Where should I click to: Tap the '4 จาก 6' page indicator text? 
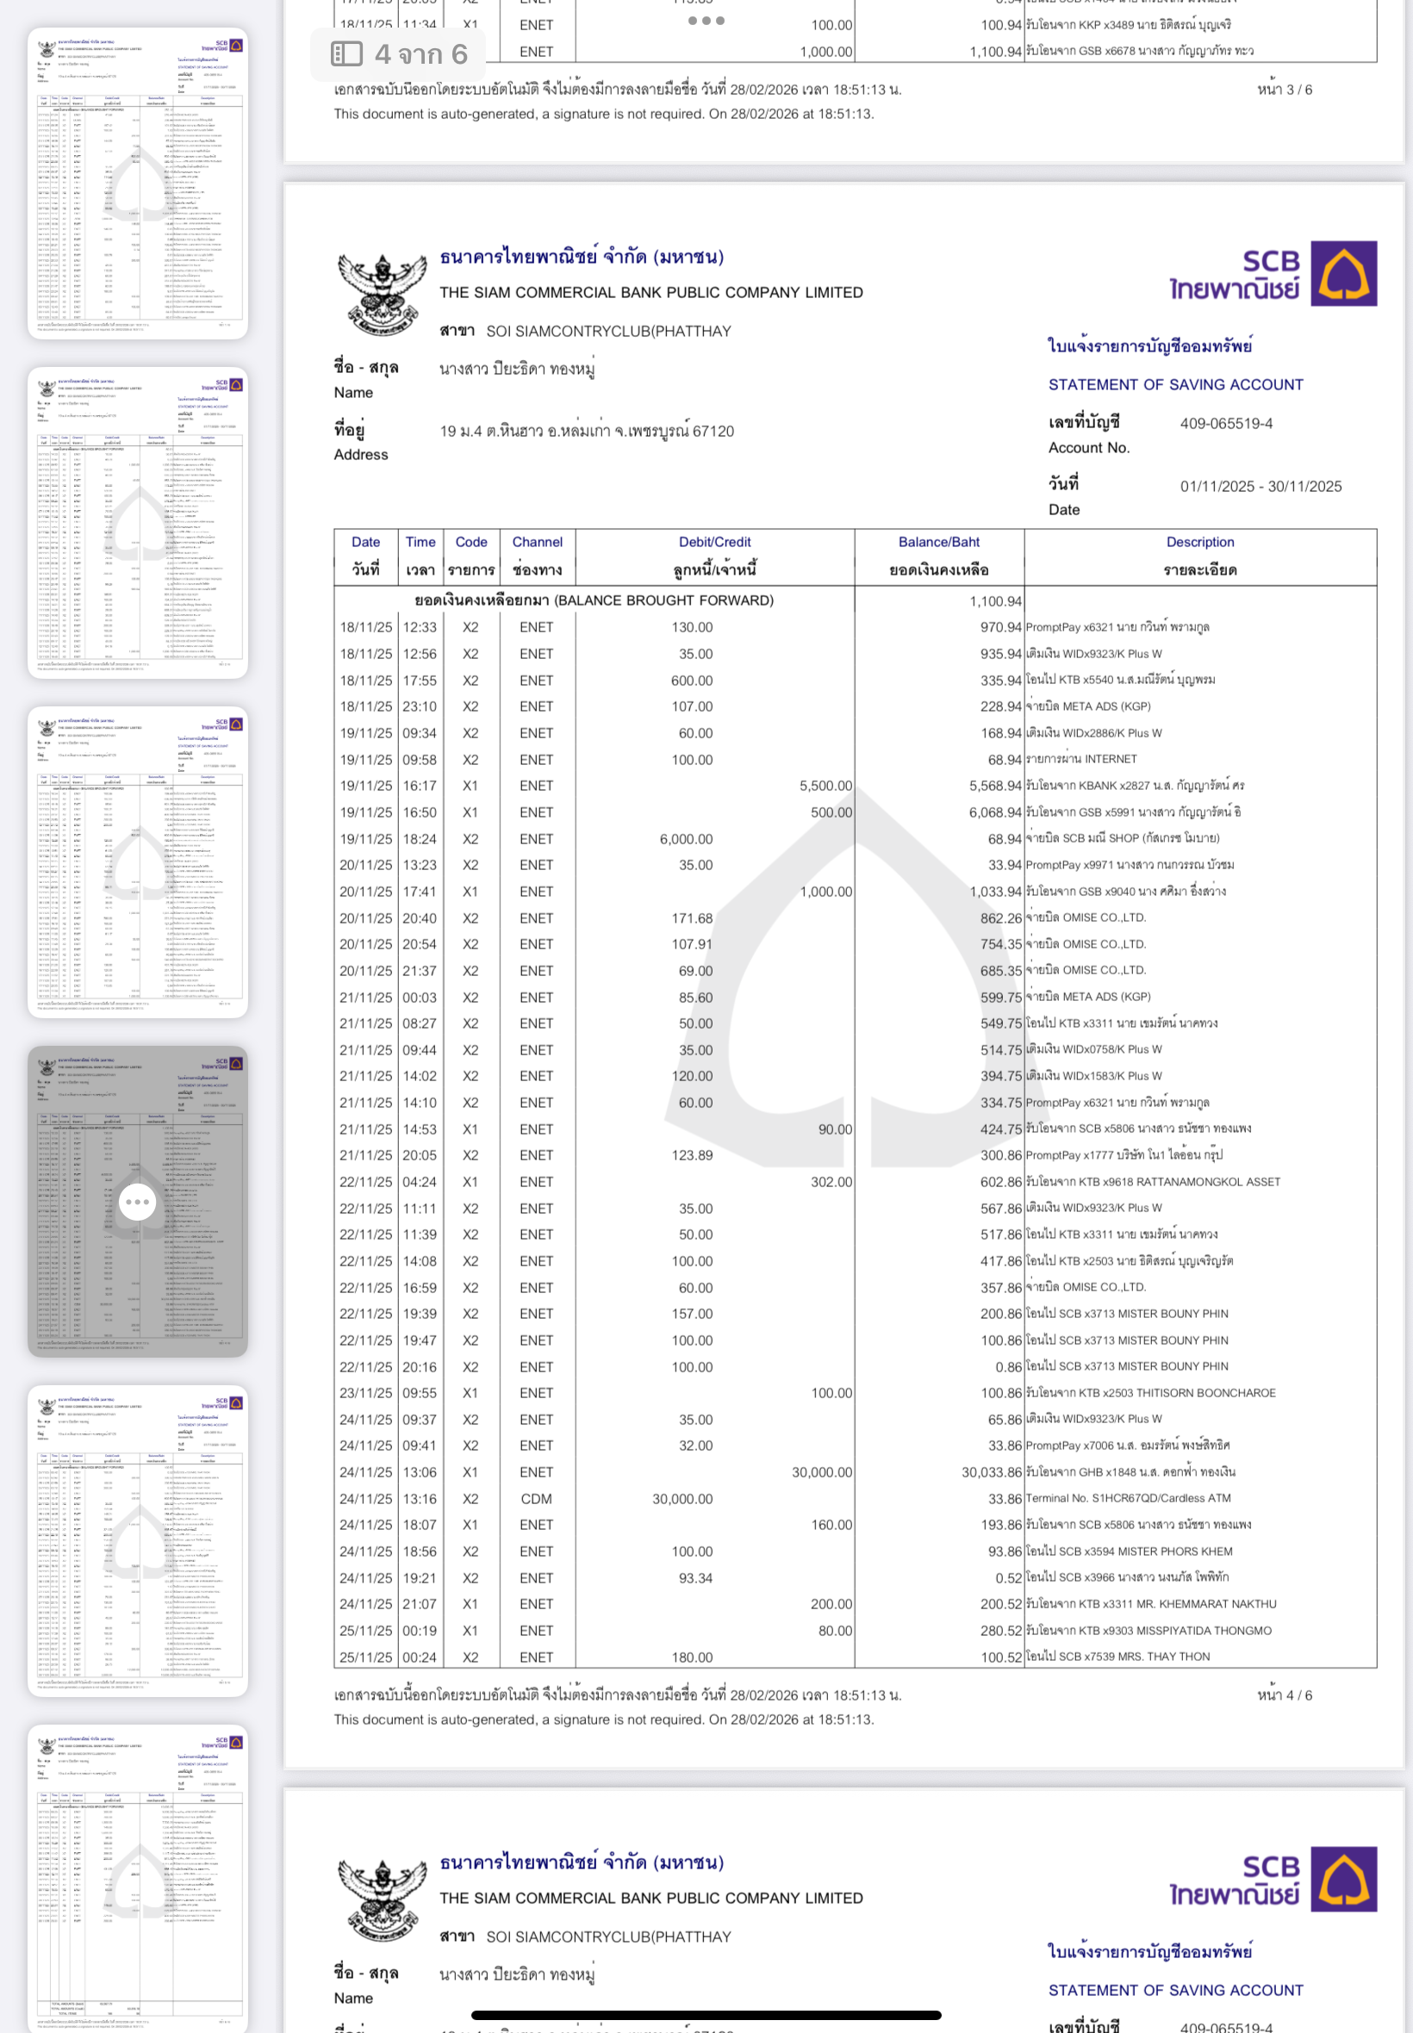point(420,54)
